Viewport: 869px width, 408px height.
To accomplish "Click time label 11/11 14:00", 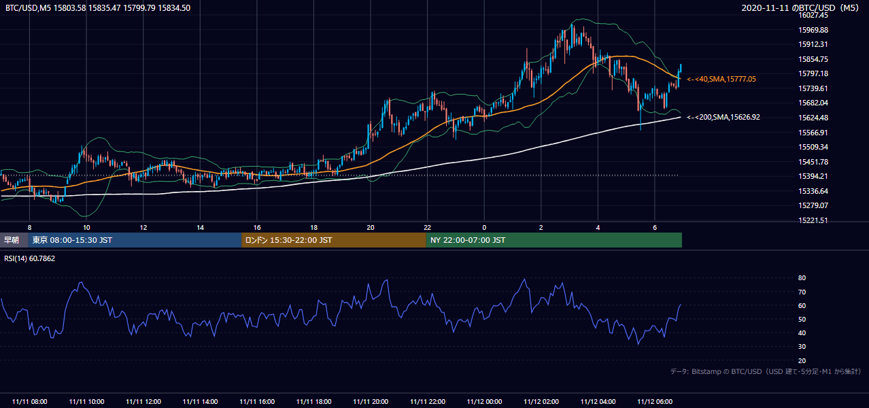I will click(200, 402).
